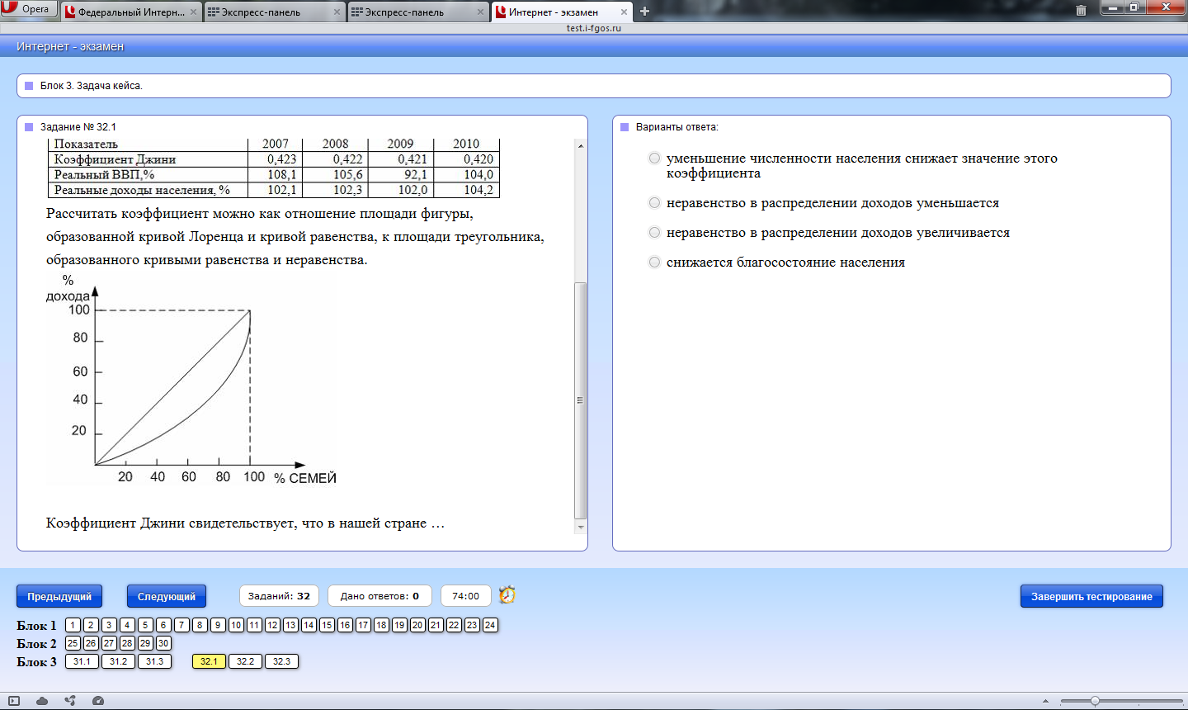The height and width of the screenshot is (710, 1188).
Task: Close the first Экспресс-панель tab
Action: (337, 12)
